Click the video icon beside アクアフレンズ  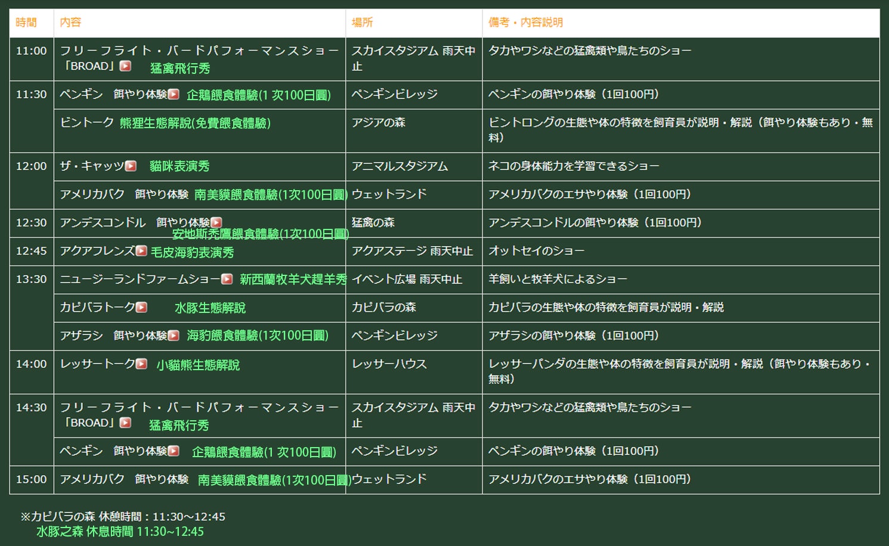pos(141,251)
